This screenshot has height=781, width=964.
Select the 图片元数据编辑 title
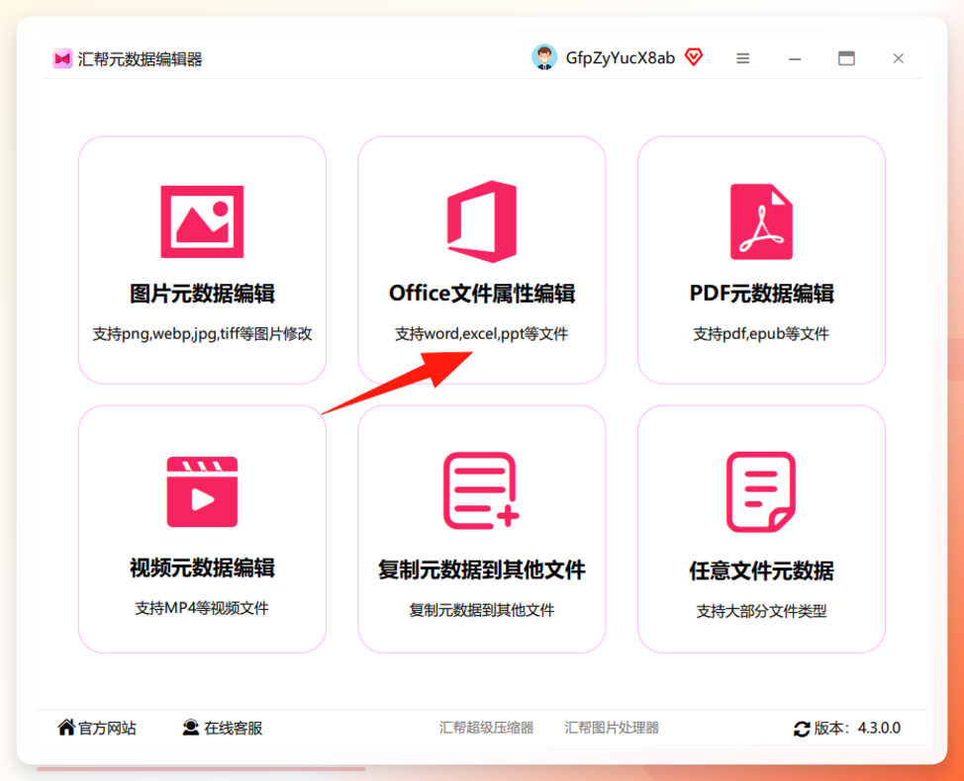click(202, 294)
